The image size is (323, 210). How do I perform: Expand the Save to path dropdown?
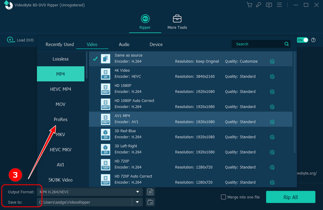click(138, 202)
